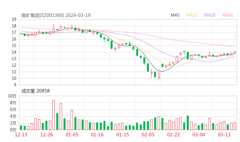The height and width of the screenshot is (142, 240).
Task: Click the 6万 volume axis label
Action: tap(13, 109)
